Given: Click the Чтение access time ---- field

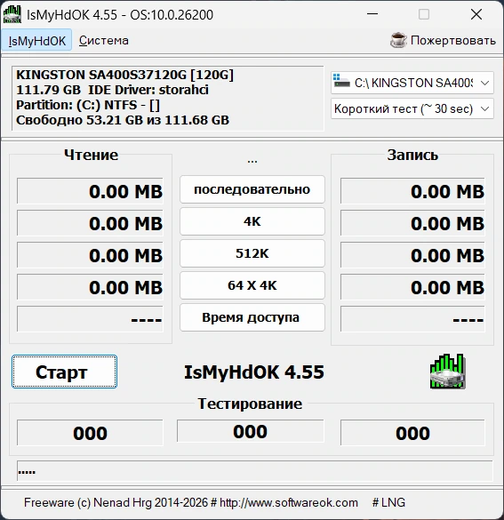Looking at the screenshot, I should click(90, 319).
